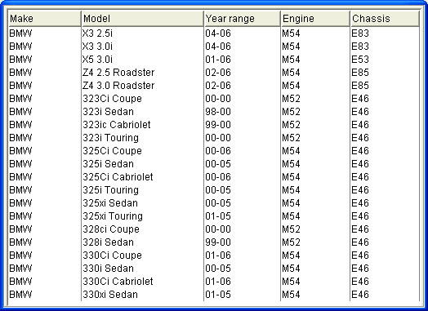Select the 328ci Coupe row
Screen dimensions: 428x311
(x=214, y=229)
